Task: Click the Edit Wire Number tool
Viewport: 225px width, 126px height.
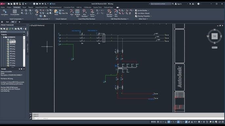Action: click(109, 13)
